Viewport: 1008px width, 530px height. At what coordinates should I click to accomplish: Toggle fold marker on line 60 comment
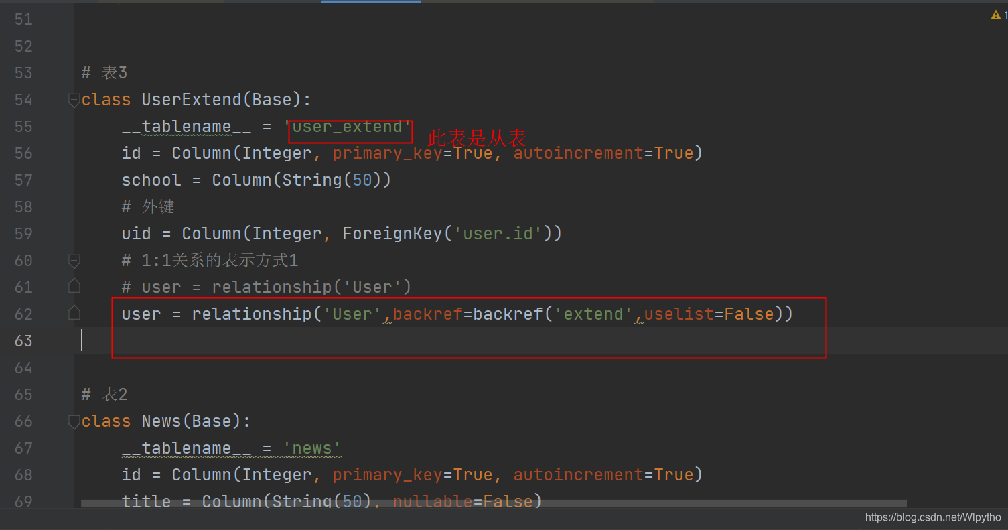pyautogui.click(x=74, y=260)
